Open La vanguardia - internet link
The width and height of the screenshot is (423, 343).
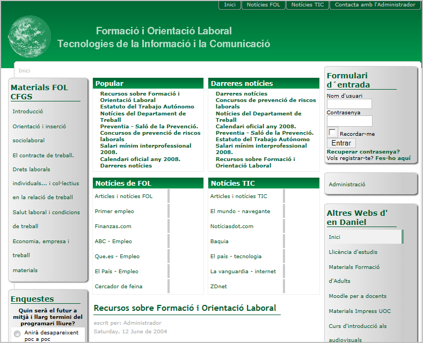click(243, 272)
